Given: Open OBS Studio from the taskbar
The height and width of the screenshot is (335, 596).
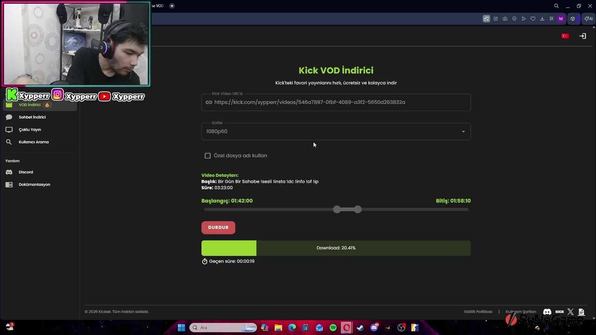Looking at the screenshot, I should 401,328.
